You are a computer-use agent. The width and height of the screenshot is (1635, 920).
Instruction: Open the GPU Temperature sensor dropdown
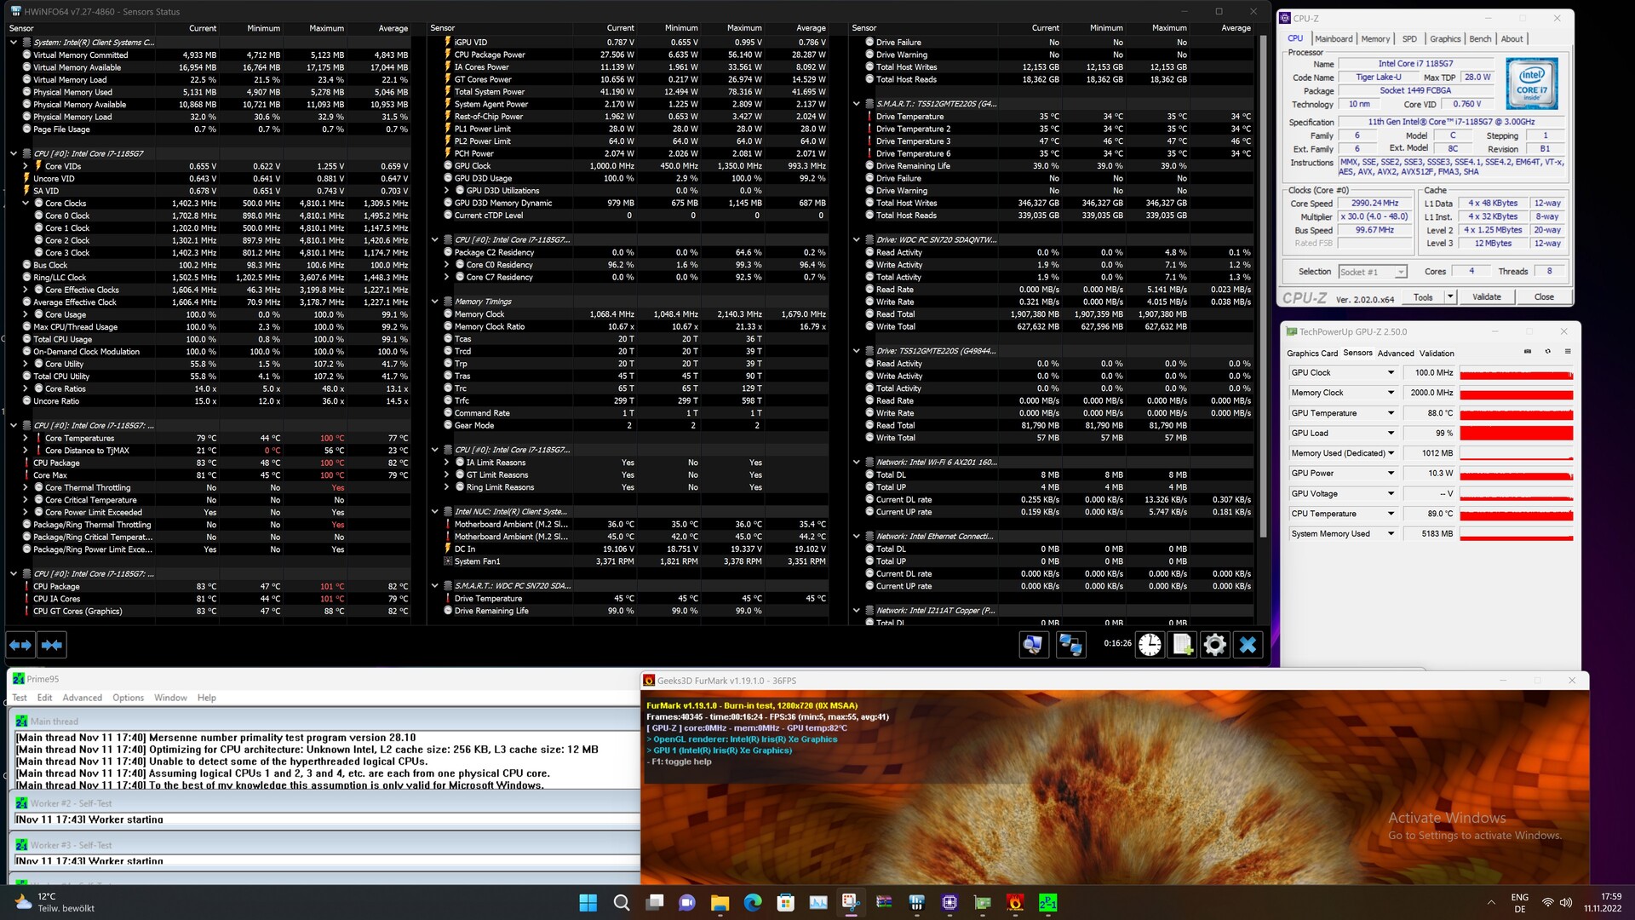(1391, 413)
